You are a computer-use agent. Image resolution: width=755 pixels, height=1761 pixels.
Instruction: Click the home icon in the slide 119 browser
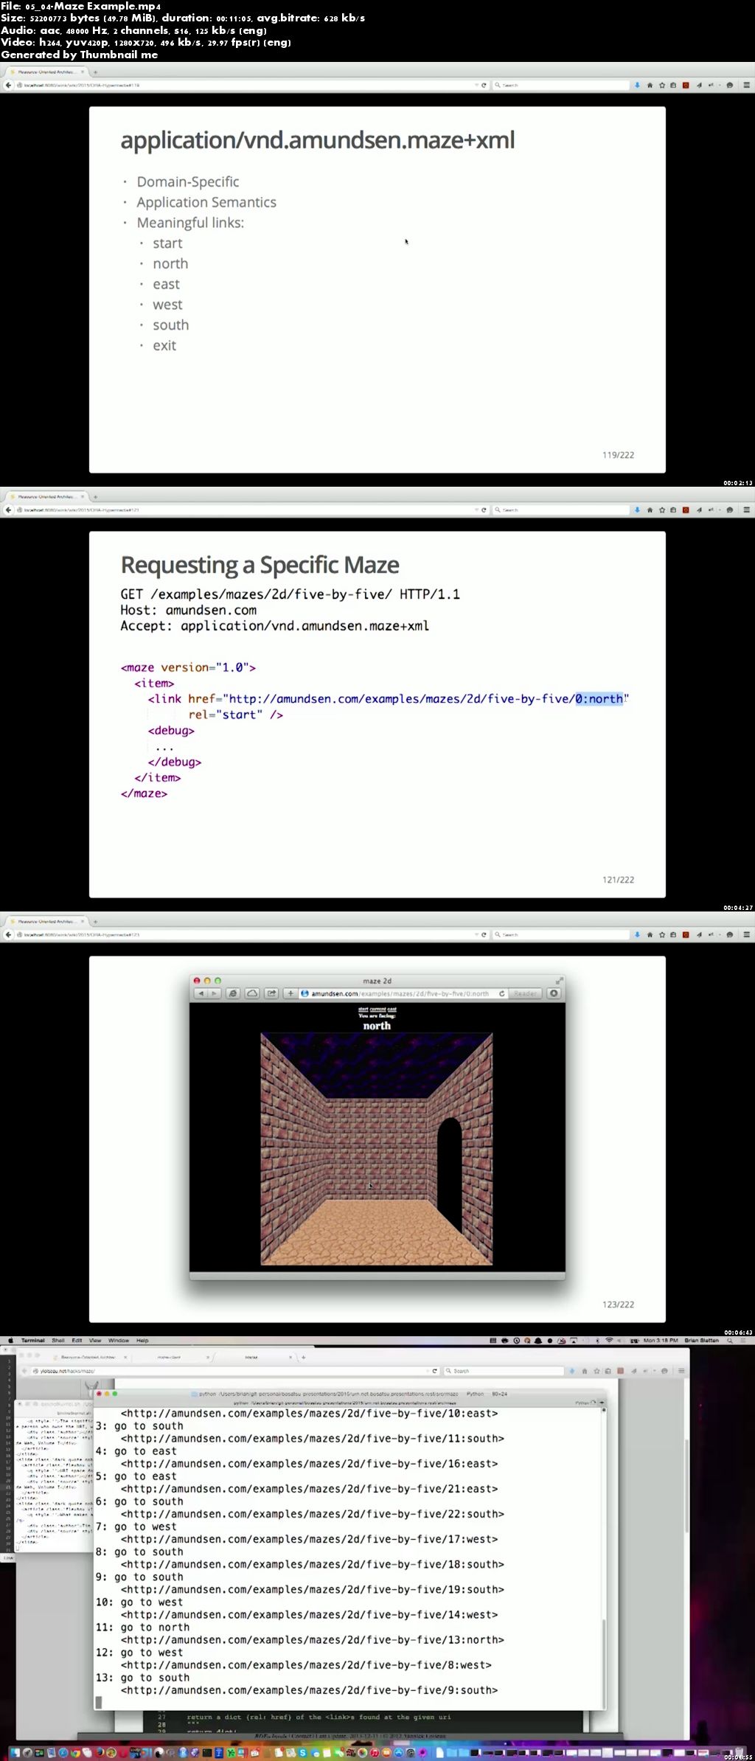(650, 85)
